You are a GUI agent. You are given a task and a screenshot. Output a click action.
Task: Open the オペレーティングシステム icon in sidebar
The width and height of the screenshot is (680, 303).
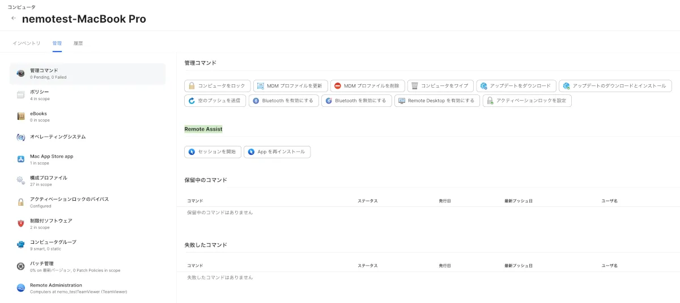20,137
